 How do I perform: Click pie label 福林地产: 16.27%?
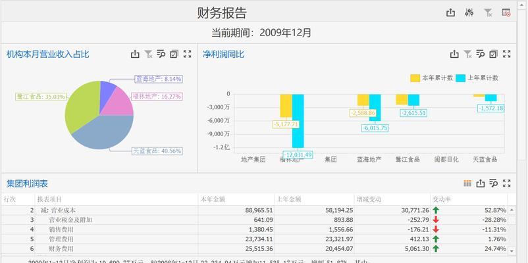157,97
